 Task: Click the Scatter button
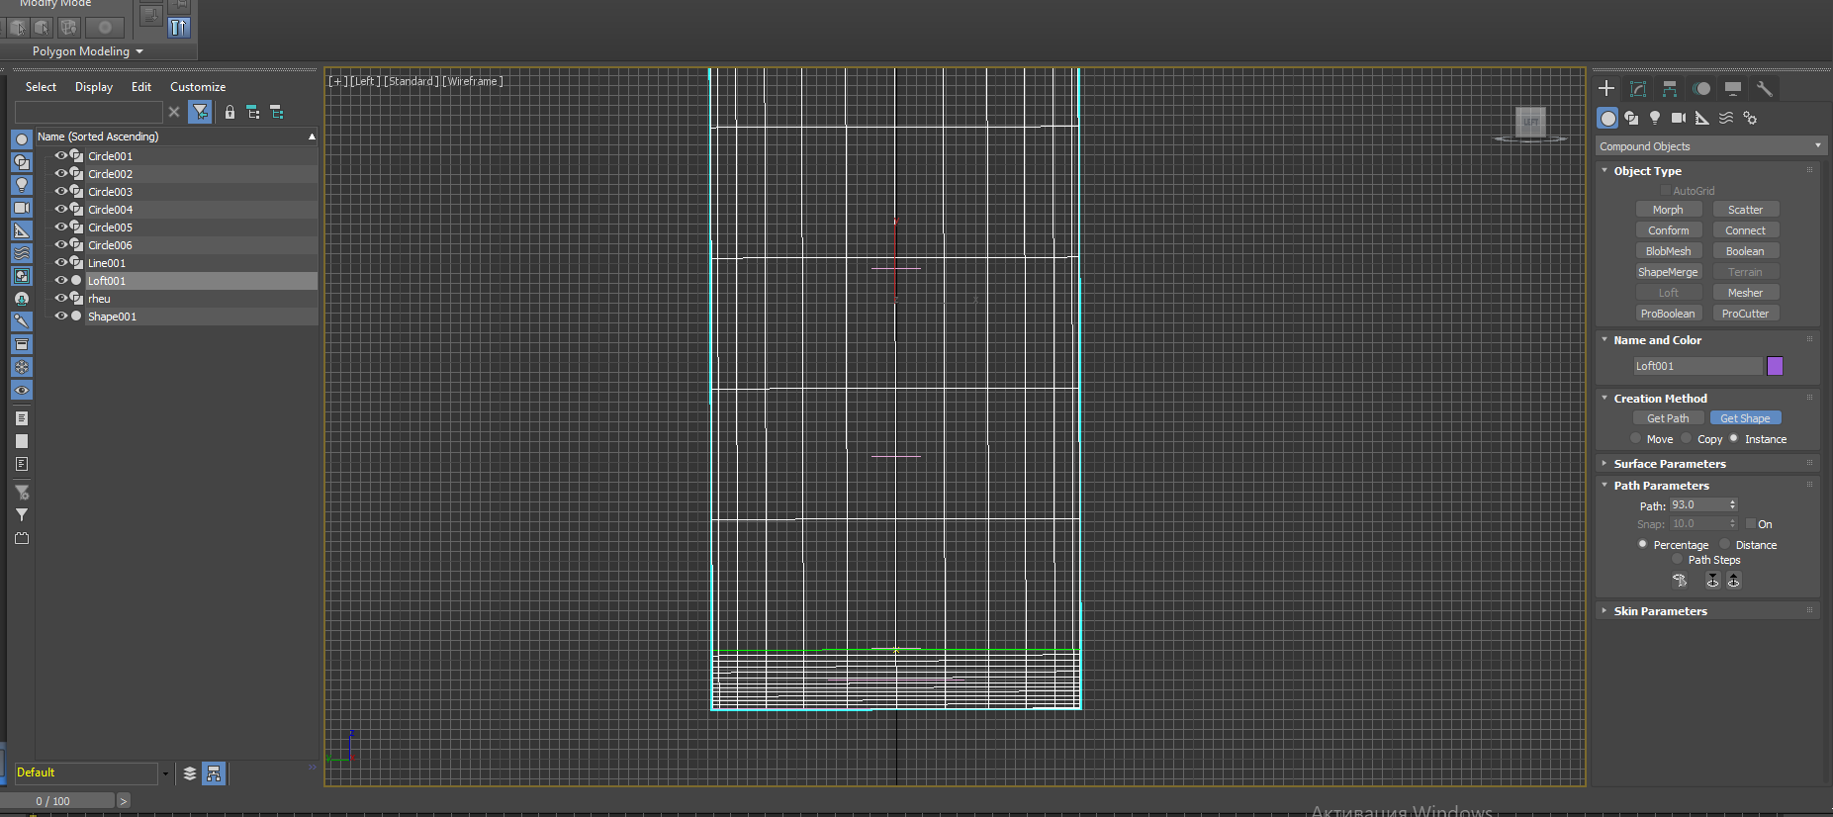pyautogui.click(x=1745, y=210)
